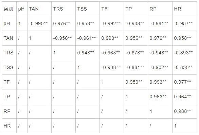Click the -0.850** value in TSS row
Viewport: 199px width, 135px height.
[183, 67]
